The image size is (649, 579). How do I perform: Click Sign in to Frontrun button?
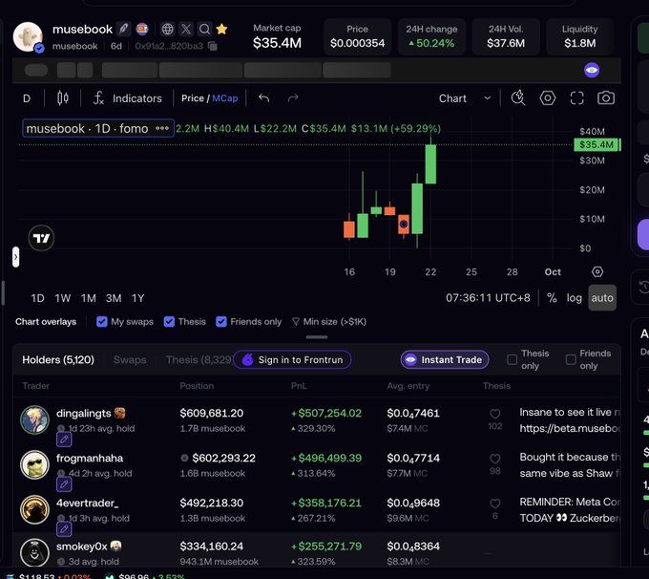click(292, 360)
